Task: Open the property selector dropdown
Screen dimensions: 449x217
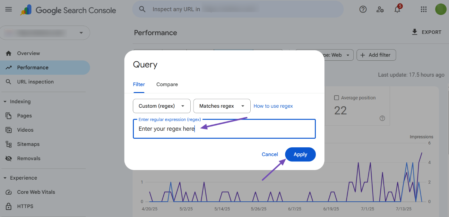Action: point(45,33)
